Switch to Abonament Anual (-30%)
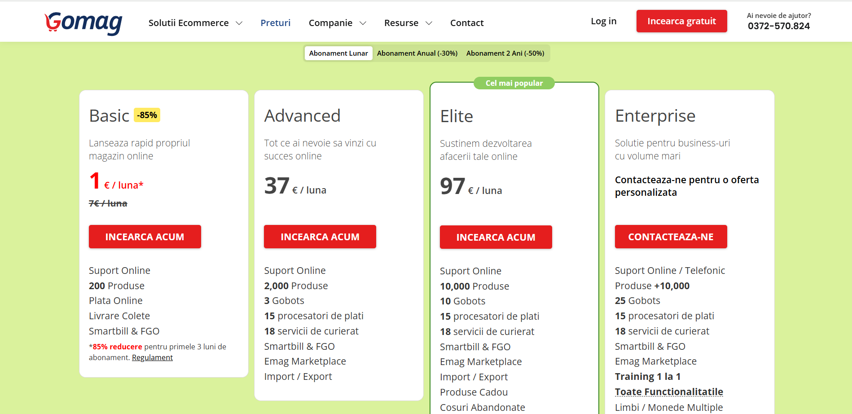The height and width of the screenshot is (414, 852). point(417,53)
